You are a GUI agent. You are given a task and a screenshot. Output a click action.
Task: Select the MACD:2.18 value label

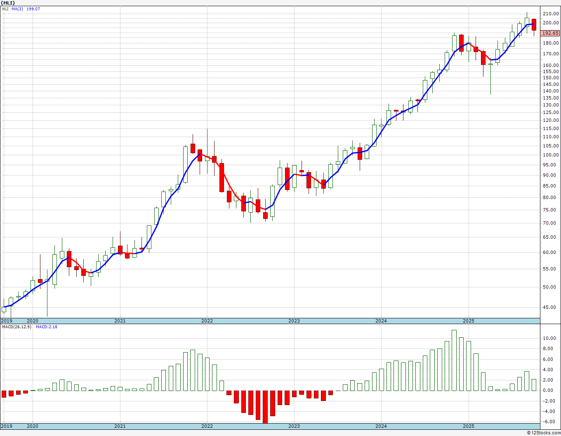tap(47, 327)
